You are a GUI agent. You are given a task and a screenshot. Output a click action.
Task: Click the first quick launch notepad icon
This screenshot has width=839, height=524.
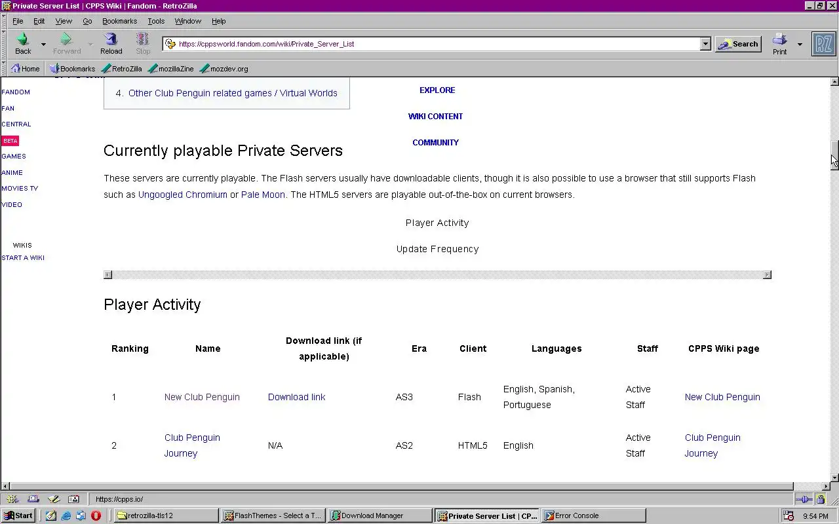[51, 515]
